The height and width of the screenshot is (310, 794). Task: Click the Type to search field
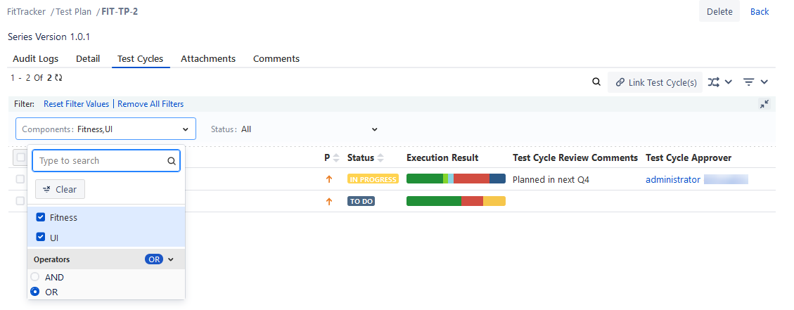101,161
